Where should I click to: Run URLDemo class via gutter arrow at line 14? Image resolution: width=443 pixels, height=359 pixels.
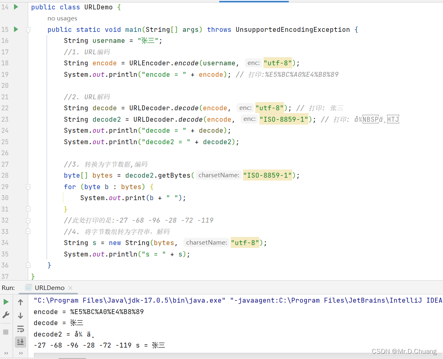pyautogui.click(x=16, y=7)
